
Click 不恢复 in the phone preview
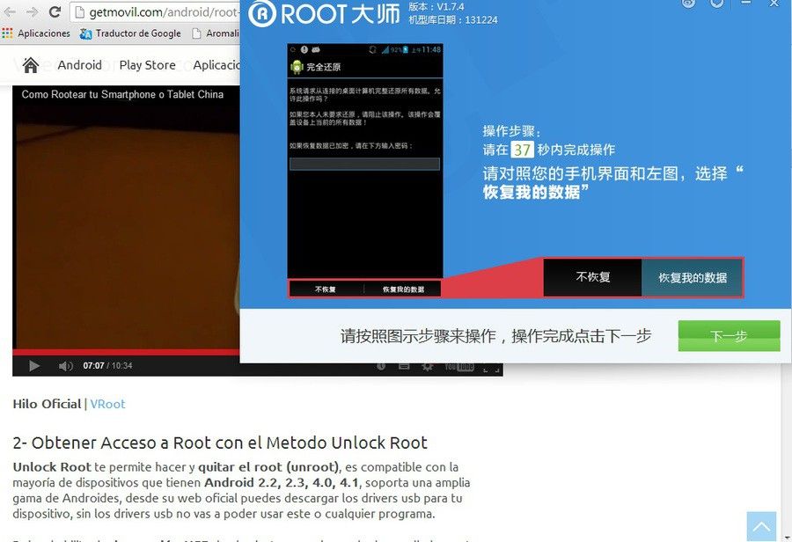click(x=326, y=289)
